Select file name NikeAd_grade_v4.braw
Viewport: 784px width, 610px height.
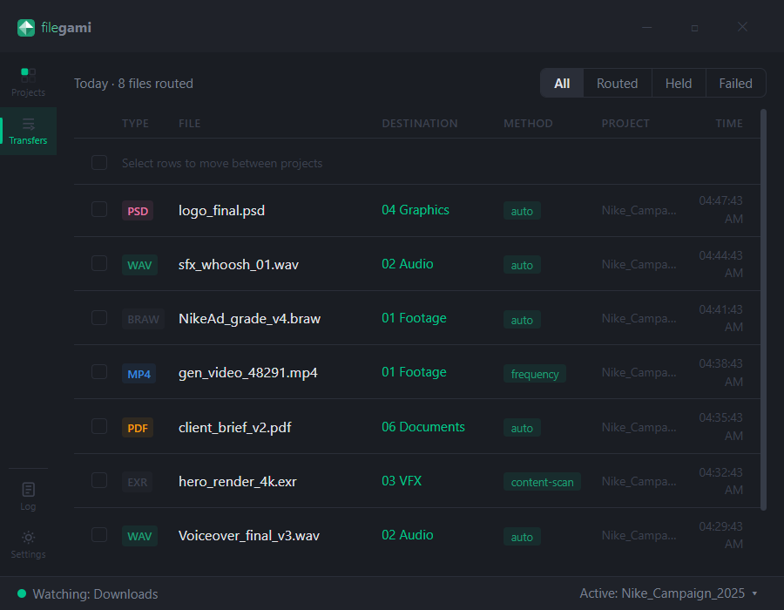tap(249, 318)
